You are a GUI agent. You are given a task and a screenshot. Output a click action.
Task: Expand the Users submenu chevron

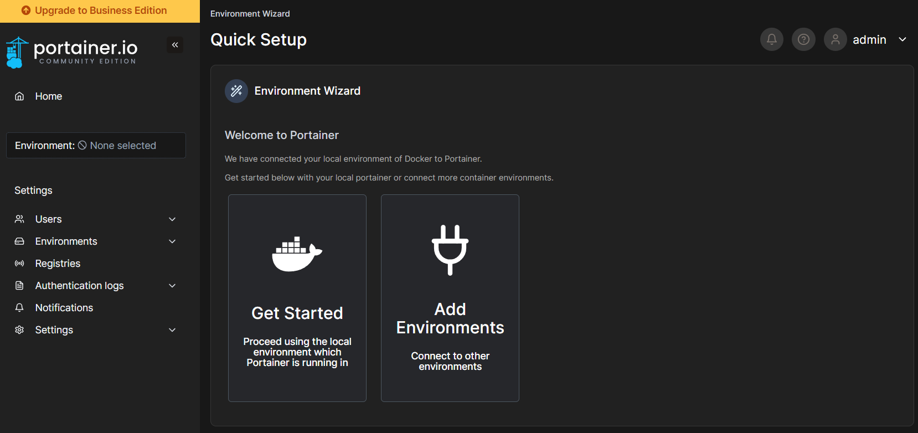pyautogui.click(x=172, y=219)
